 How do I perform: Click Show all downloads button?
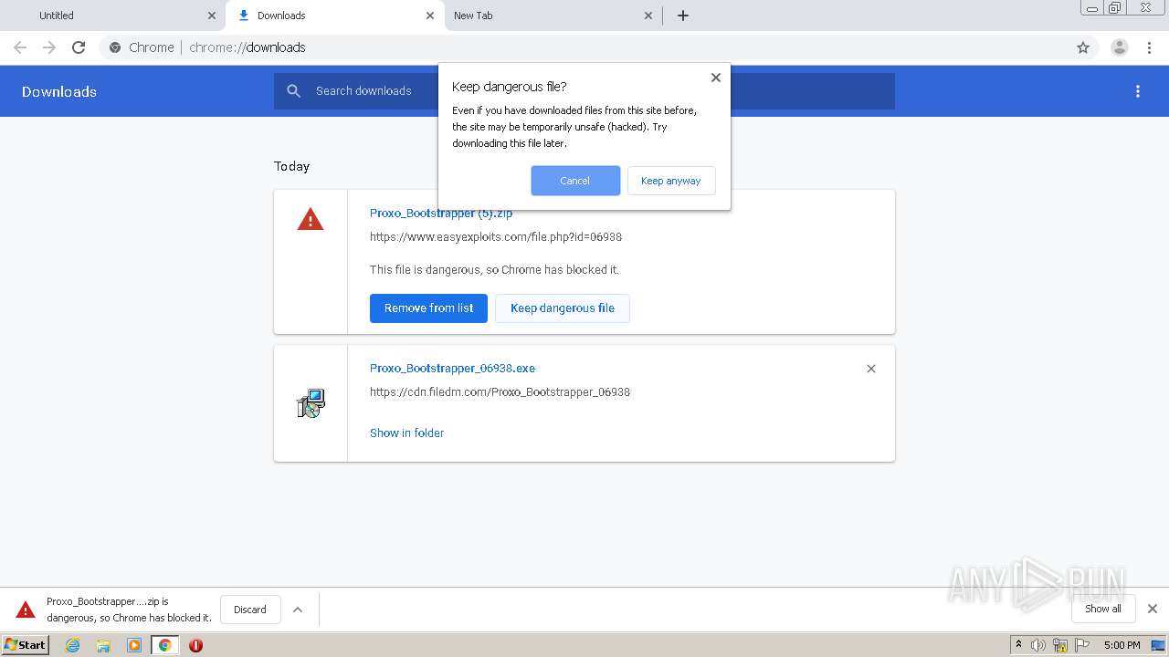click(x=1103, y=609)
